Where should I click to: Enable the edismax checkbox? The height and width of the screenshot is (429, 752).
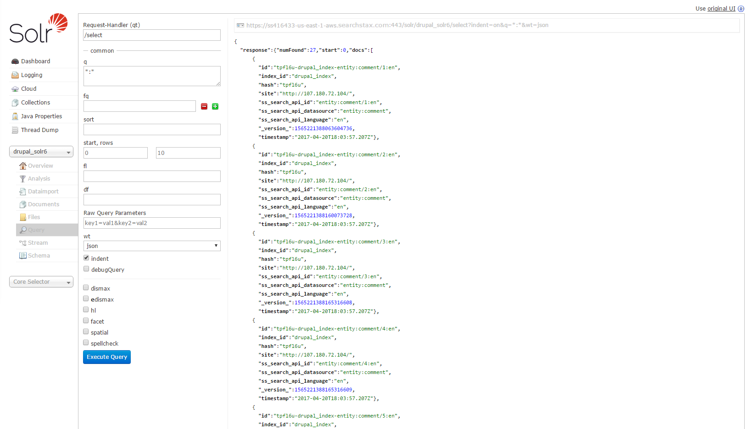(x=86, y=299)
